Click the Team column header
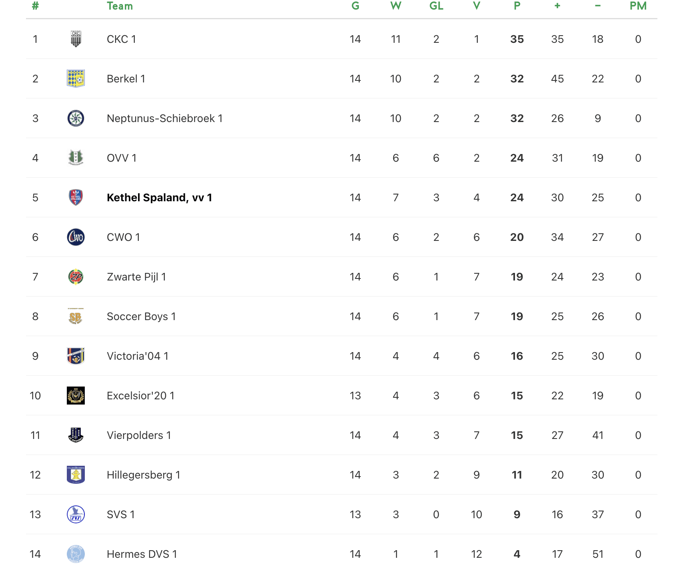 (x=120, y=6)
